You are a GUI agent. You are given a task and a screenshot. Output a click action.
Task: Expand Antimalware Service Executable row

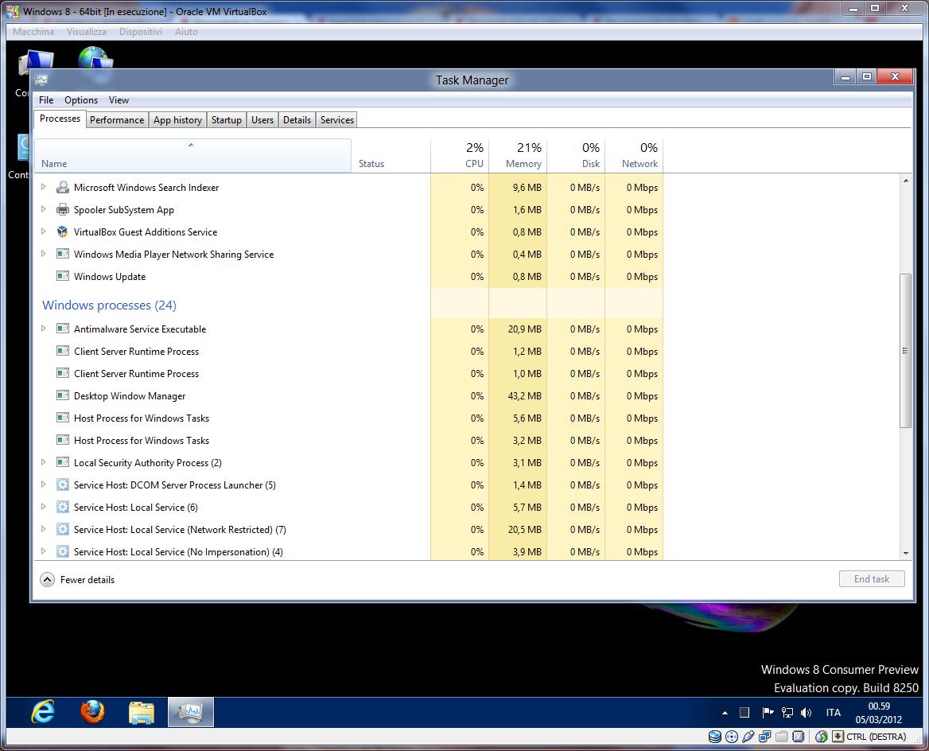[43, 329]
